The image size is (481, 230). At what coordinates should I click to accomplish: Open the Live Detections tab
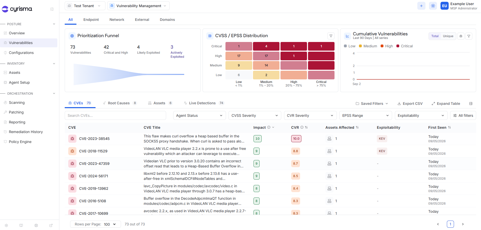coord(204,103)
